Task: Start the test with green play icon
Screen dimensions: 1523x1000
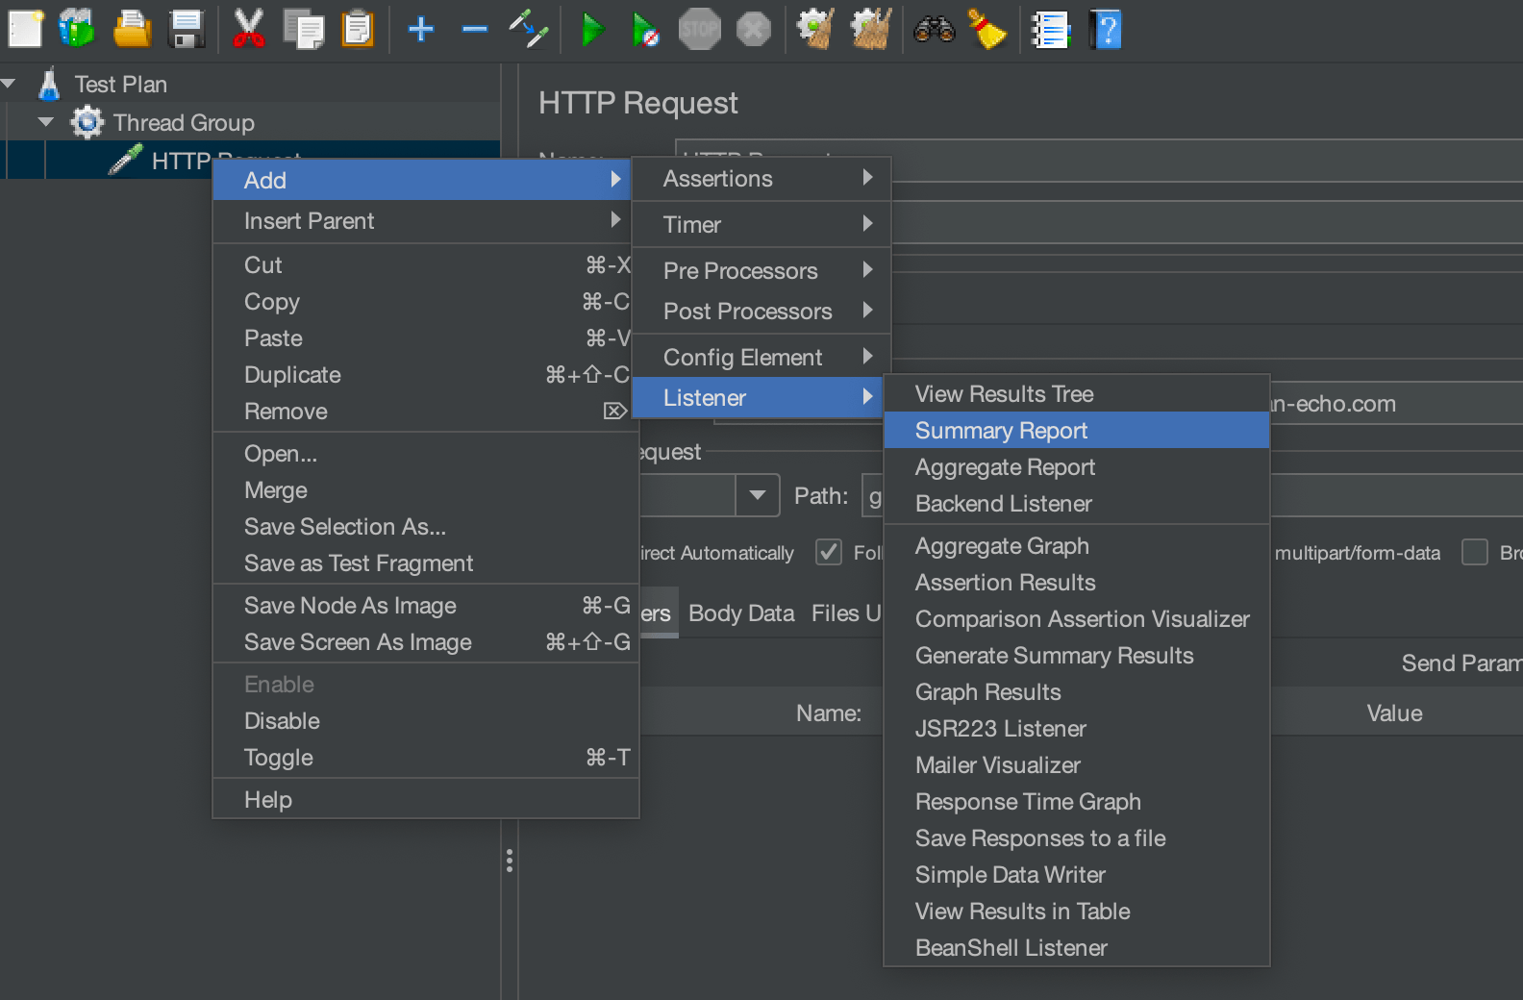Action: 592,29
